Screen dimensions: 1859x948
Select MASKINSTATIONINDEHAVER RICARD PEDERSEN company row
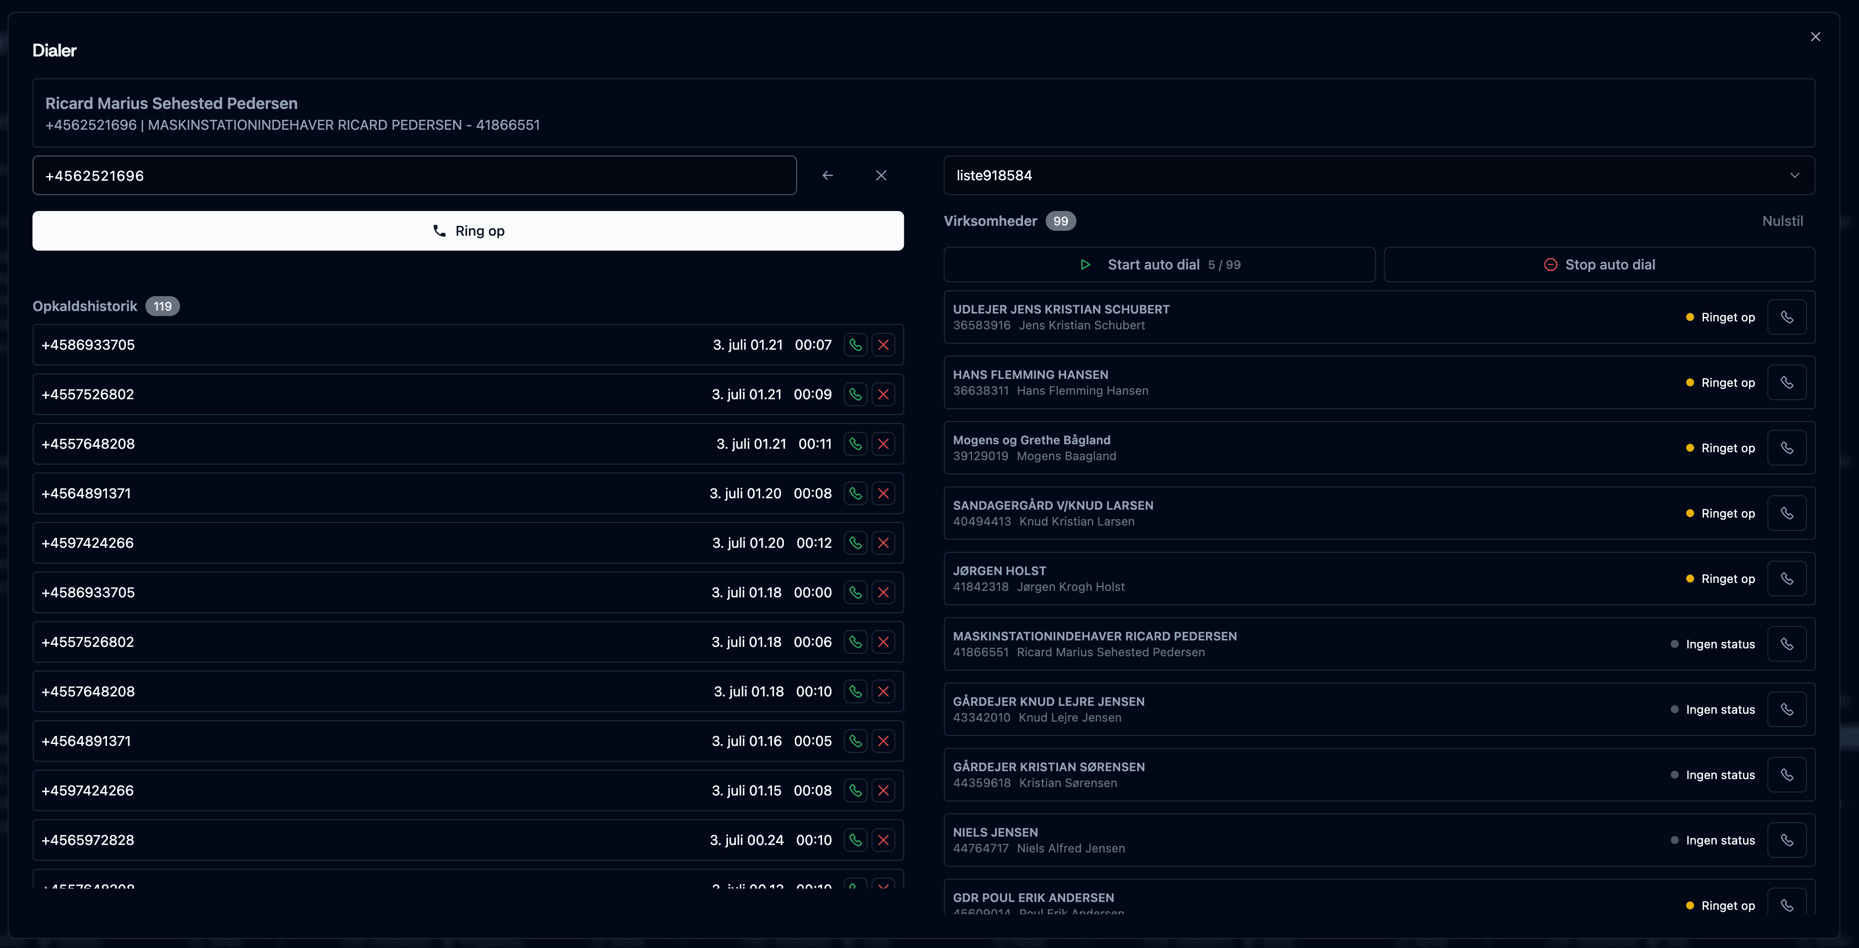(x=1299, y=644)
